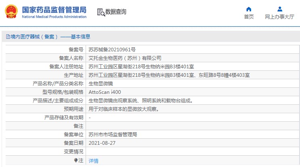Select product name 生物显微镜
Screen dimensions: 300x167
(101, 83)
